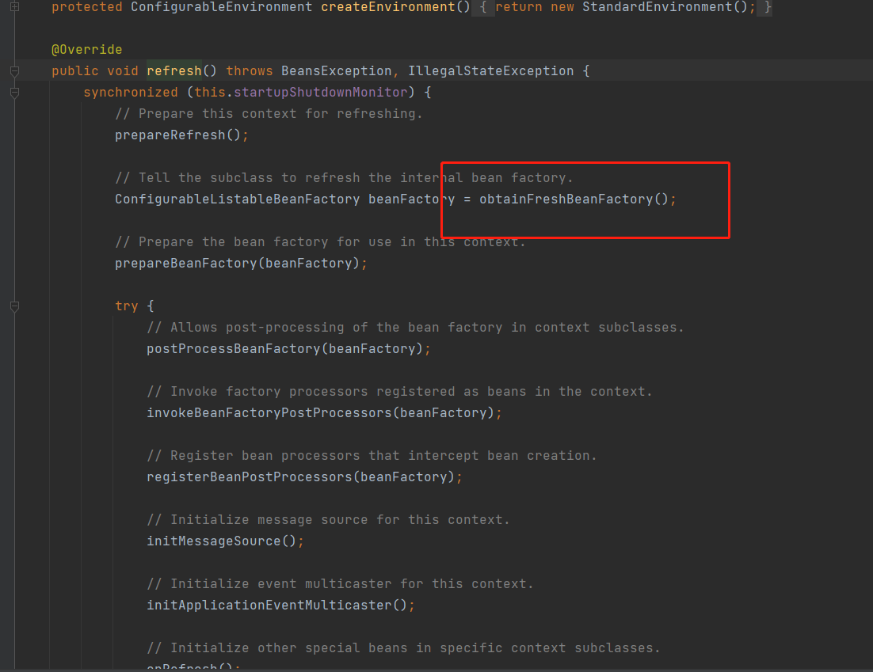Click the invokeBeanFactoryPostProcessors call
The width and height of the screenshot is (873, 672).
click(269, 413)
